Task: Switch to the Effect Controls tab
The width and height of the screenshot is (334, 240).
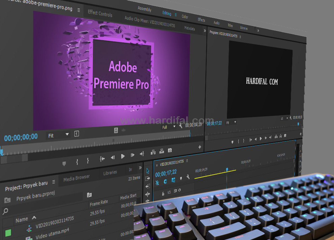Action: (100, 13)
